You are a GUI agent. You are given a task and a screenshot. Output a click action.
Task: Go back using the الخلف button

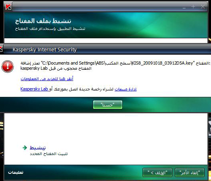(x=157, y=172)
